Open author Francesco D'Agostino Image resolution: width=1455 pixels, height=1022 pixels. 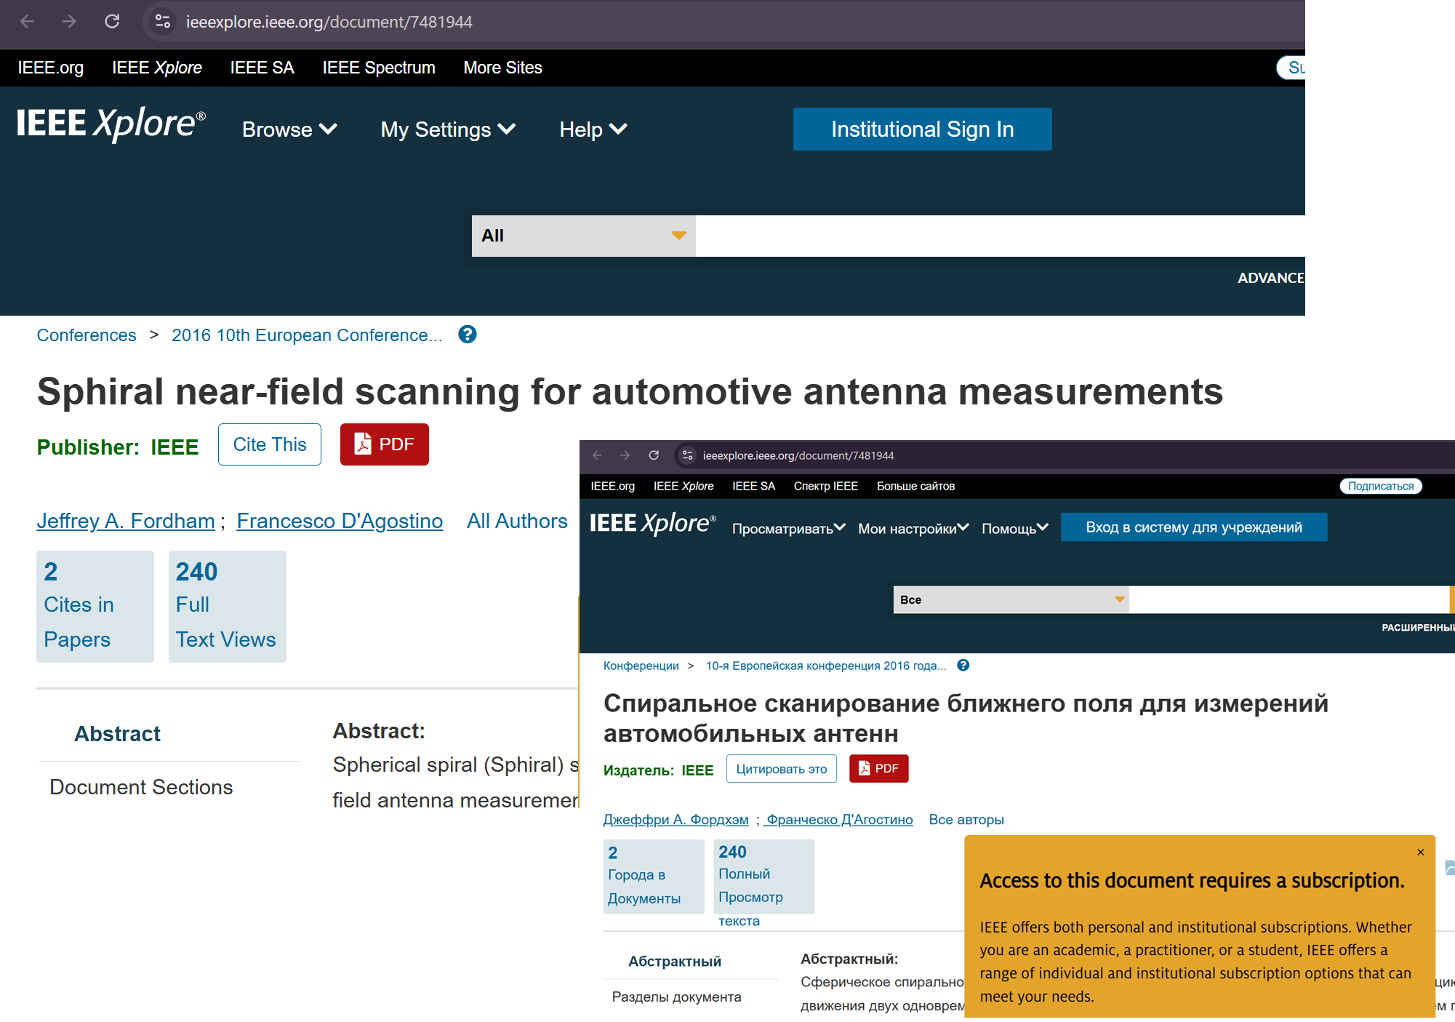click(340, 521)
